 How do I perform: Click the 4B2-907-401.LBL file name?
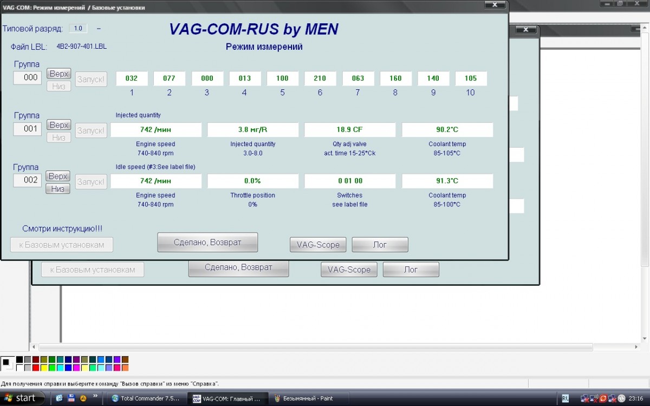82,47
